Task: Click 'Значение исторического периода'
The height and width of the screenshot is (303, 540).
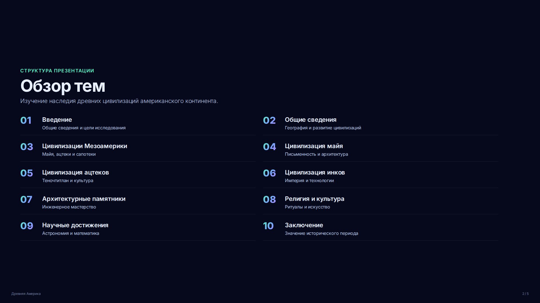Action: pyautogui.click(x=321, y=233)
